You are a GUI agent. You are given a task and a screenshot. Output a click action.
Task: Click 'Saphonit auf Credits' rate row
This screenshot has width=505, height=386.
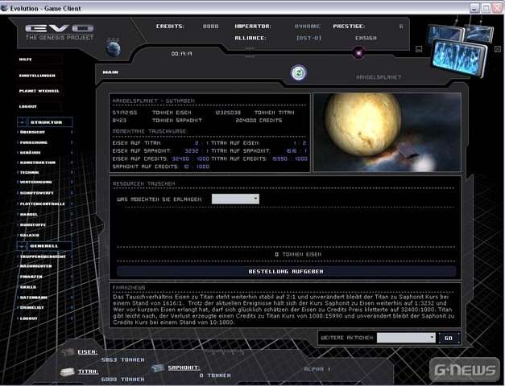point(161,166)
